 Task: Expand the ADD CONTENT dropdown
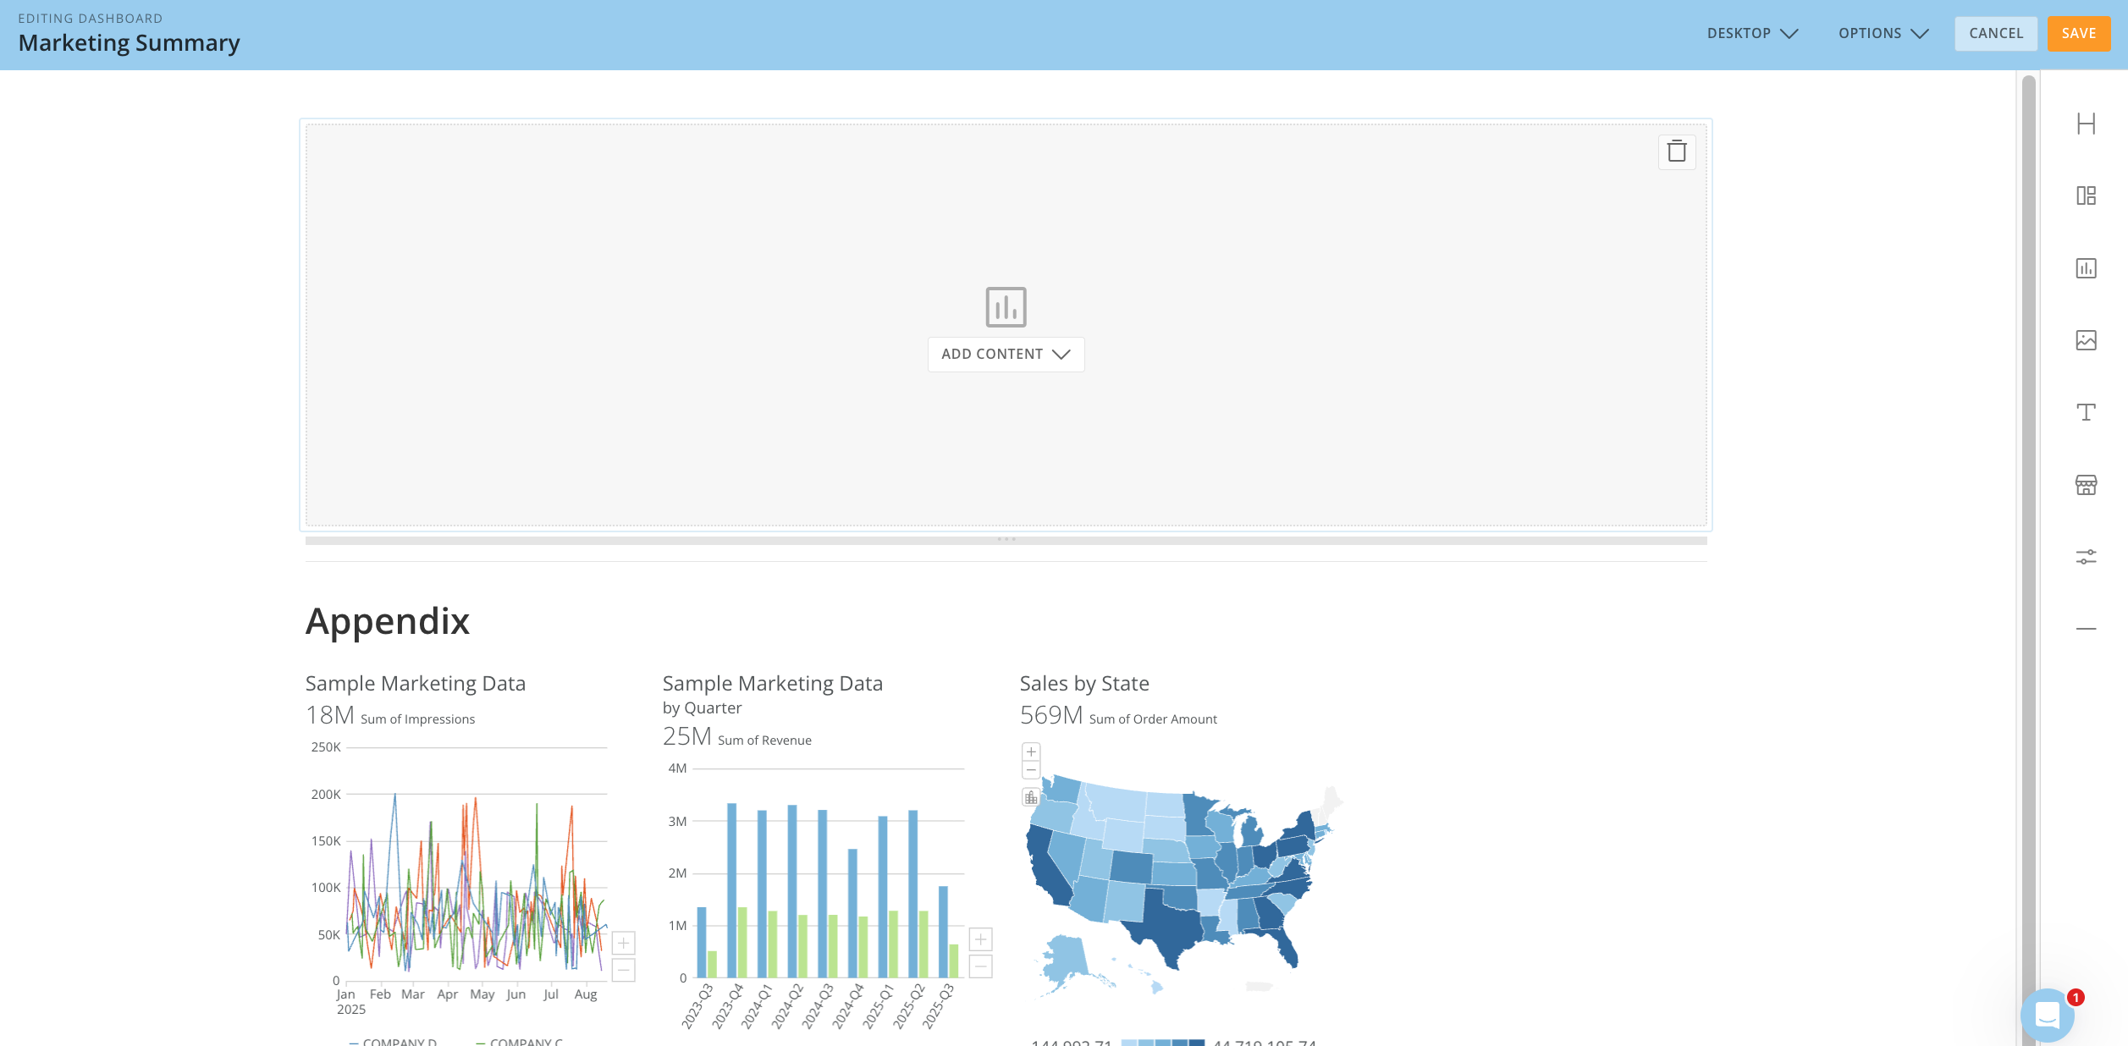(1006, 355)
